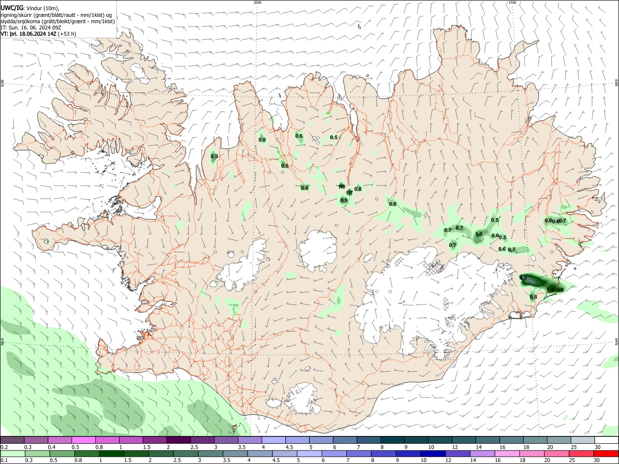Click the '20W' longitude label

257,2
